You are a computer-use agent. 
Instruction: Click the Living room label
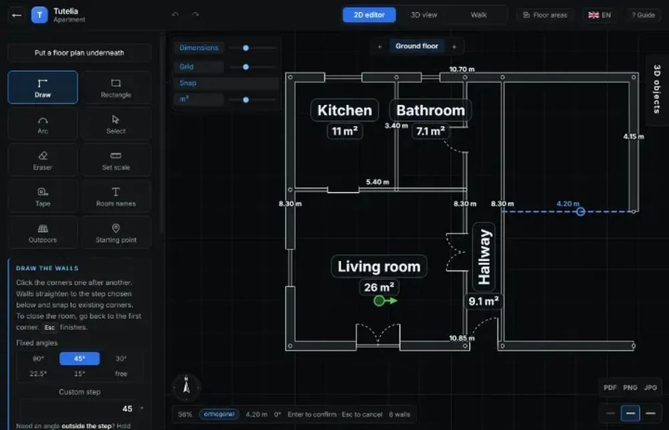click(379, 266)
